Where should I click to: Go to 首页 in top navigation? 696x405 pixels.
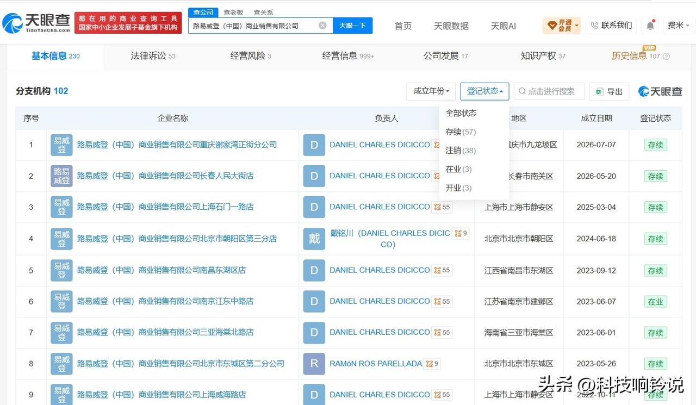(x=403, y=26)
